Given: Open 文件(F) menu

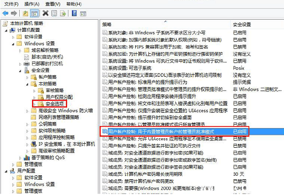Looking at the screenshot, I should point(11,4).
